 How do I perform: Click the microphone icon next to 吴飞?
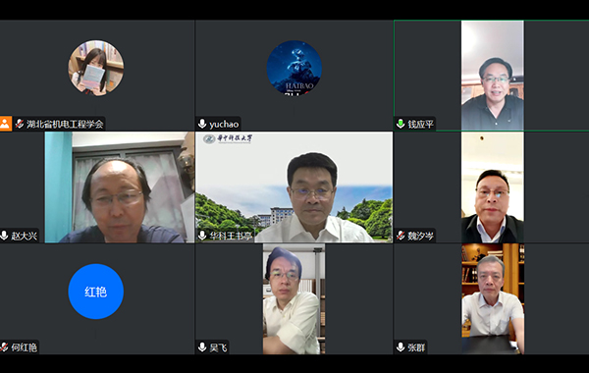(202, 346)
